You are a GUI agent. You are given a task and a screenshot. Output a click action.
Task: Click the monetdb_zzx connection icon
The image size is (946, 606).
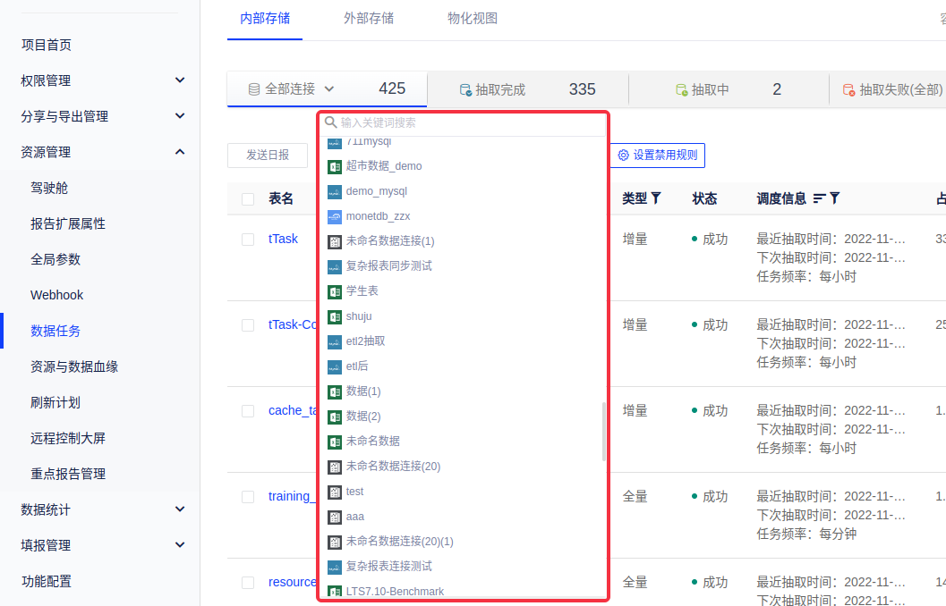tap(335, 216)
